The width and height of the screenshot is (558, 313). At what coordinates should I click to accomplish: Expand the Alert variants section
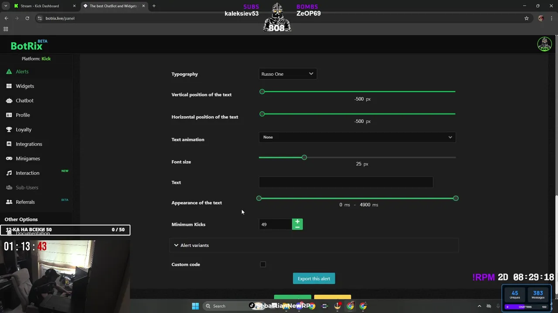[x=314, y=245]
